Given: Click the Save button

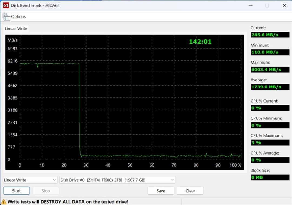Looking at the screenshot, I should [x=161, y=191].
